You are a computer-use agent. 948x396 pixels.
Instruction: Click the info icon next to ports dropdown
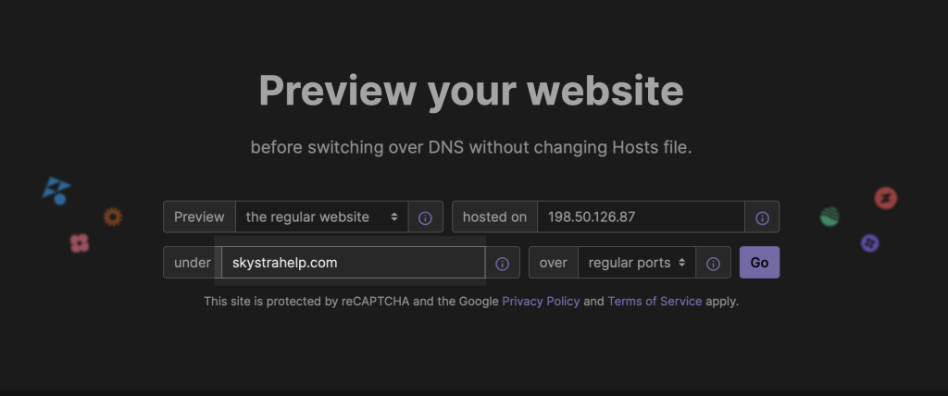714,263
